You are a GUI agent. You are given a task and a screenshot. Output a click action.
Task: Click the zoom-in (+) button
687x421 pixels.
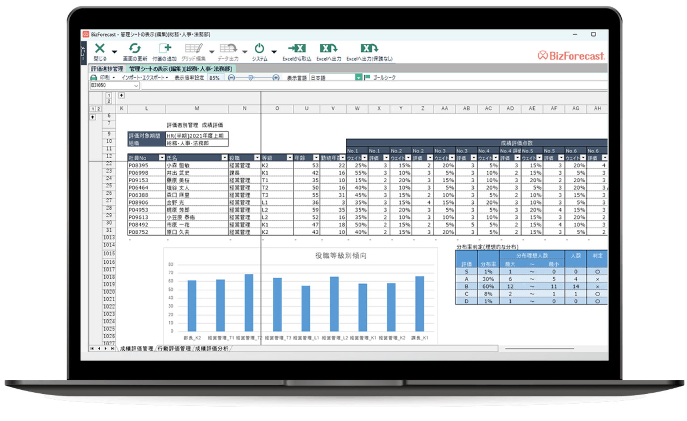(276, 77)
